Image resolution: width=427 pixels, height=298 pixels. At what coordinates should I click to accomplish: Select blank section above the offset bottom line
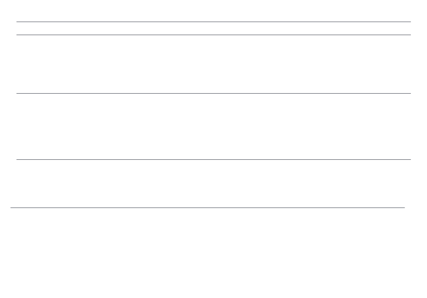[213, 184]
